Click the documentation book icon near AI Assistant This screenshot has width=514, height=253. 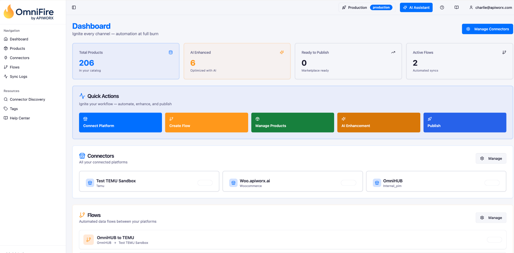(456, 7)
